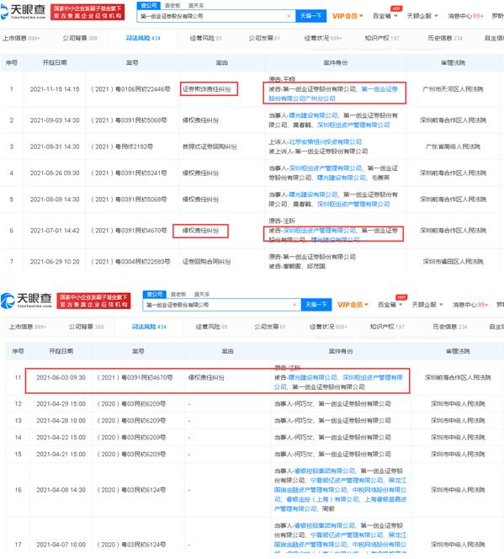Select court 广东省高级人民法院

(x=453, y=146)
